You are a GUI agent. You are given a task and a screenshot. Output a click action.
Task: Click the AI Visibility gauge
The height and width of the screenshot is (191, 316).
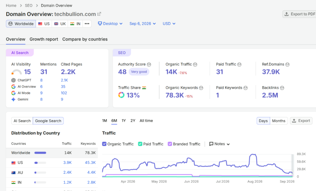click(17, 72)
